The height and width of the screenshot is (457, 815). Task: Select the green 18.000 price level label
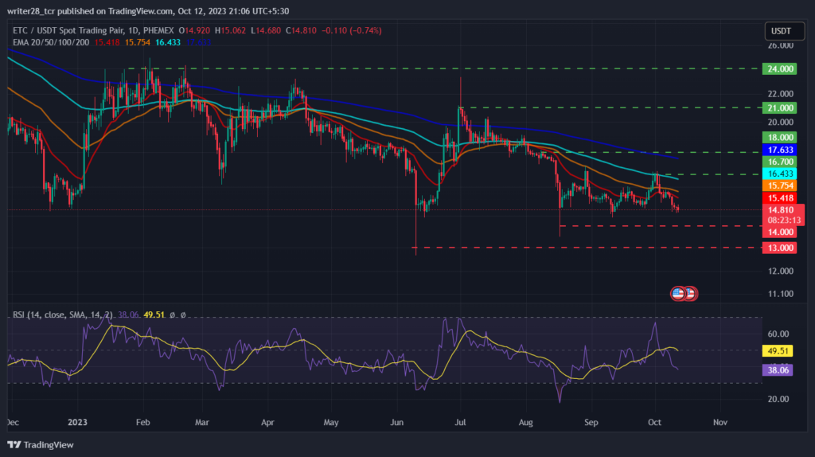[x=779, y=137]
